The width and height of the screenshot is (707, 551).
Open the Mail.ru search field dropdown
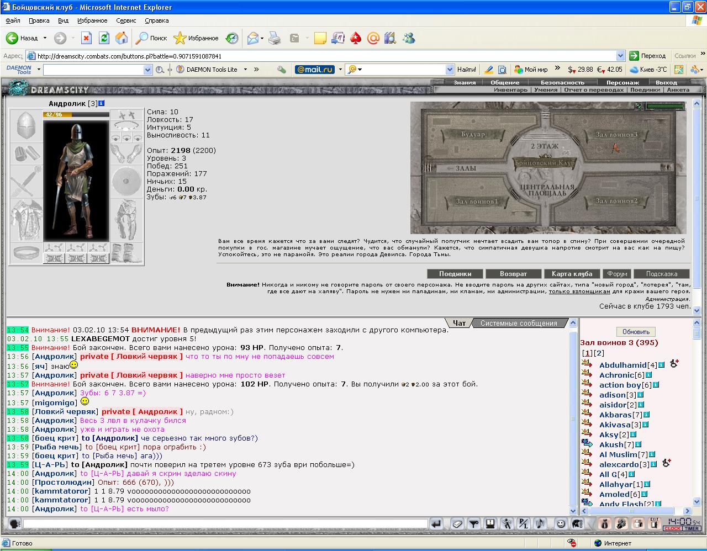(450, 70)
